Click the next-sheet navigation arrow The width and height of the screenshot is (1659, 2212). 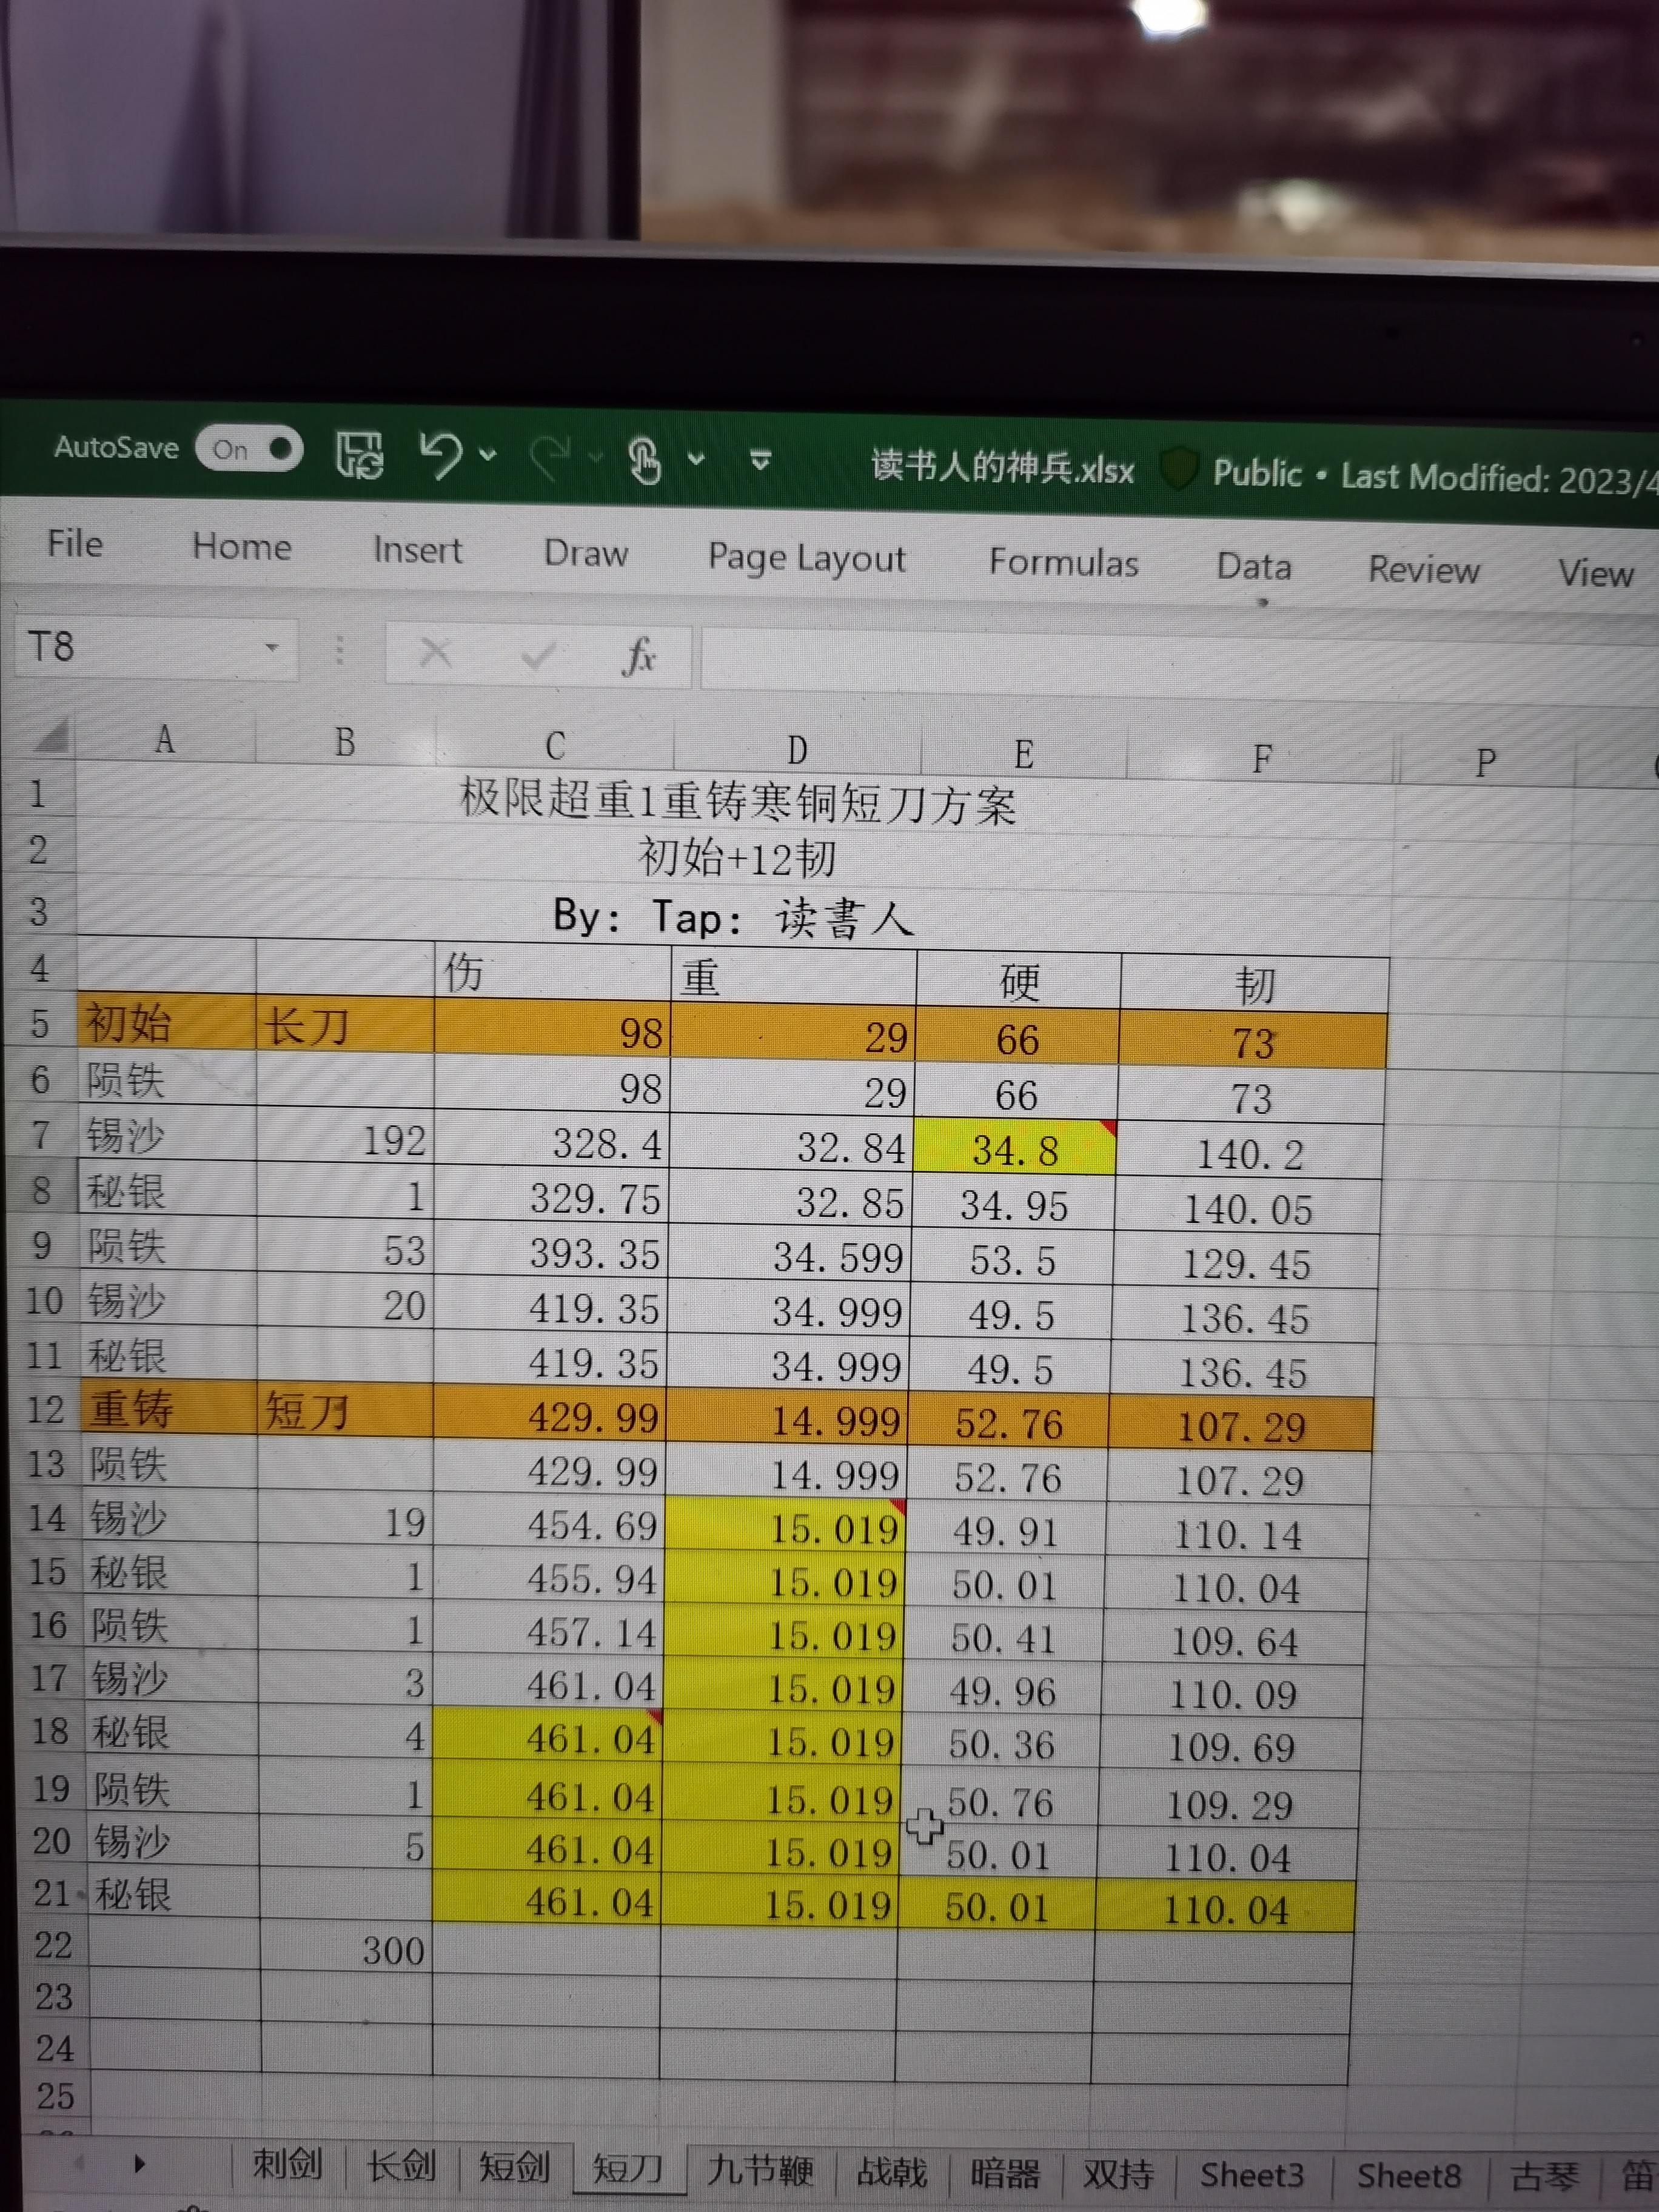pos(139,2165)
